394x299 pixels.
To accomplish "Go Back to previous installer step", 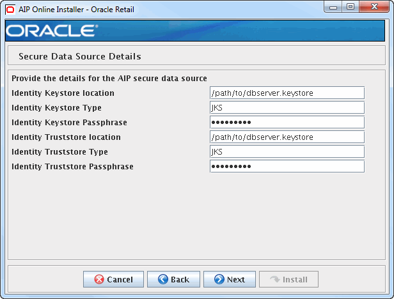I will tap(173, 279).
